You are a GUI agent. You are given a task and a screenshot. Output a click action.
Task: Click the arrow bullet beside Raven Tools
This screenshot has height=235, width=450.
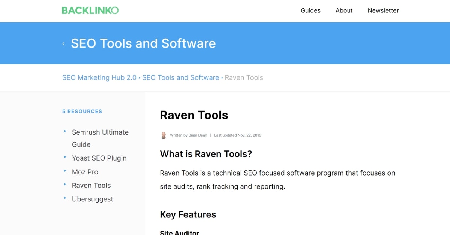coord(65,184)
